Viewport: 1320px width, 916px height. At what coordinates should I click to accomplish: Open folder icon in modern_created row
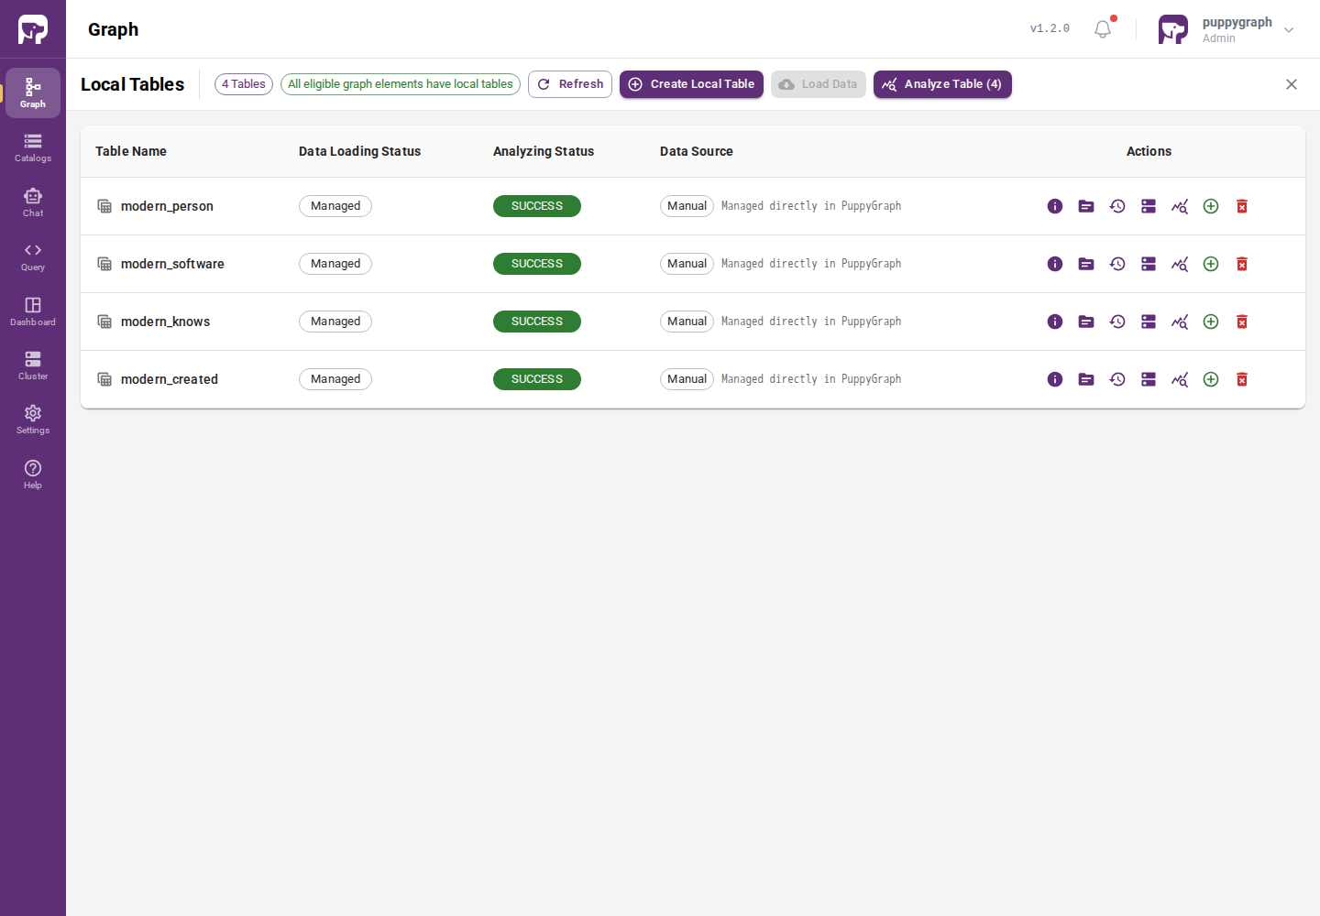point(1086,379)
